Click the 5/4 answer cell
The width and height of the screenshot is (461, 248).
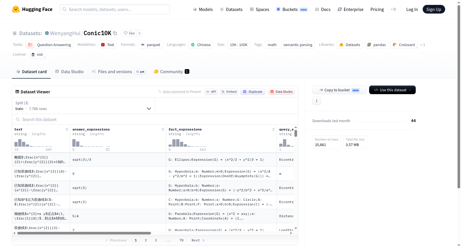click(118, 216)
